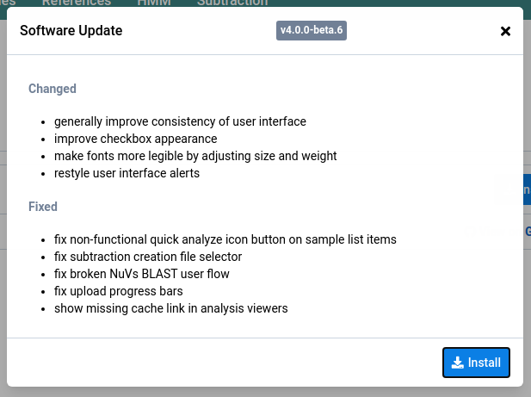The width and height of the screenshot is (531, 397).
Task: Click 'make fonts more legible' list item
Action: [x=195, y=156]
